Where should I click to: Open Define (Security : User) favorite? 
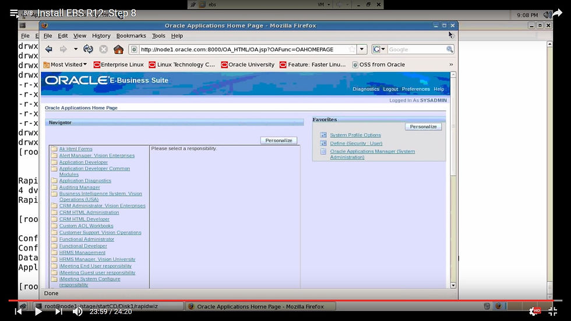(x=356, y=143)
